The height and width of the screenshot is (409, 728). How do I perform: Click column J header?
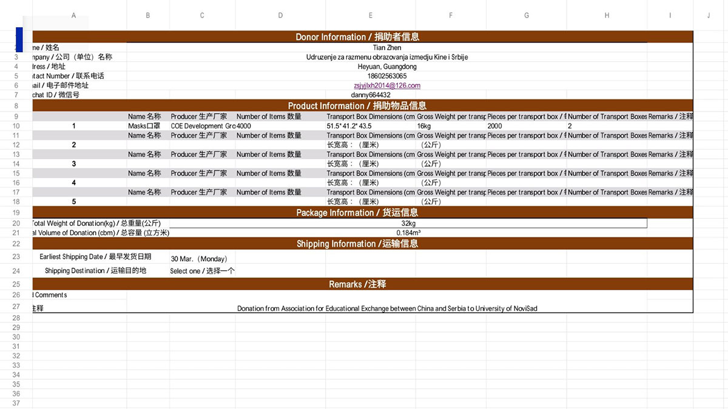(x=709, y=15)
